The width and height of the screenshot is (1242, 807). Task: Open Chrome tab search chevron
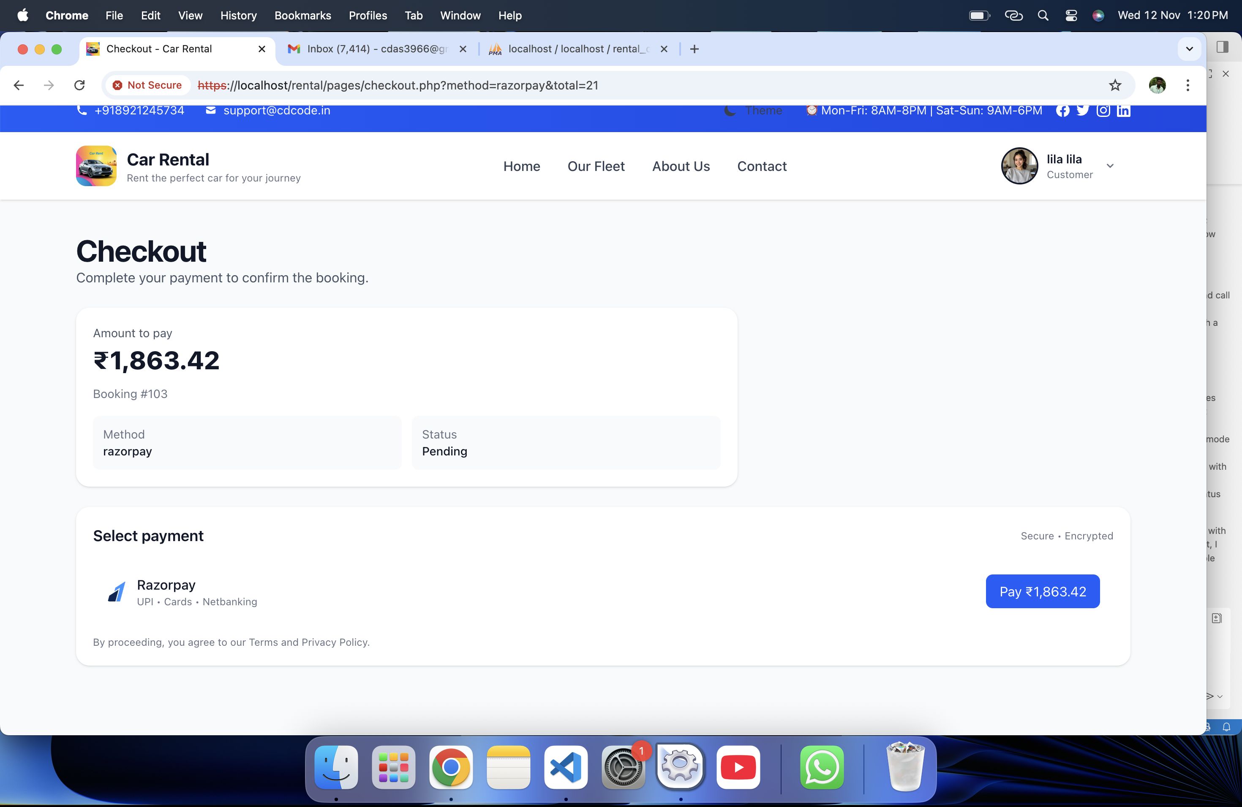[1189, 49]
